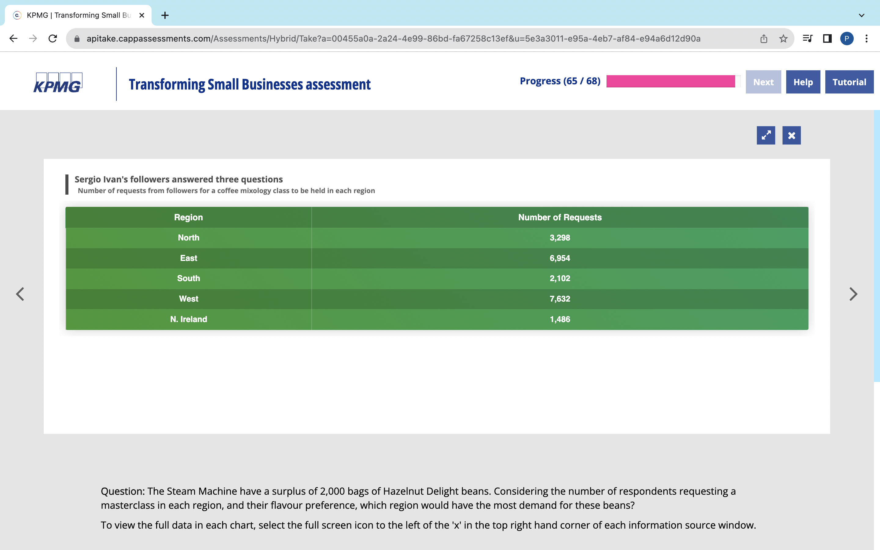Expand the tab search chevron
The image size is (880, 550).
point(861,15)
